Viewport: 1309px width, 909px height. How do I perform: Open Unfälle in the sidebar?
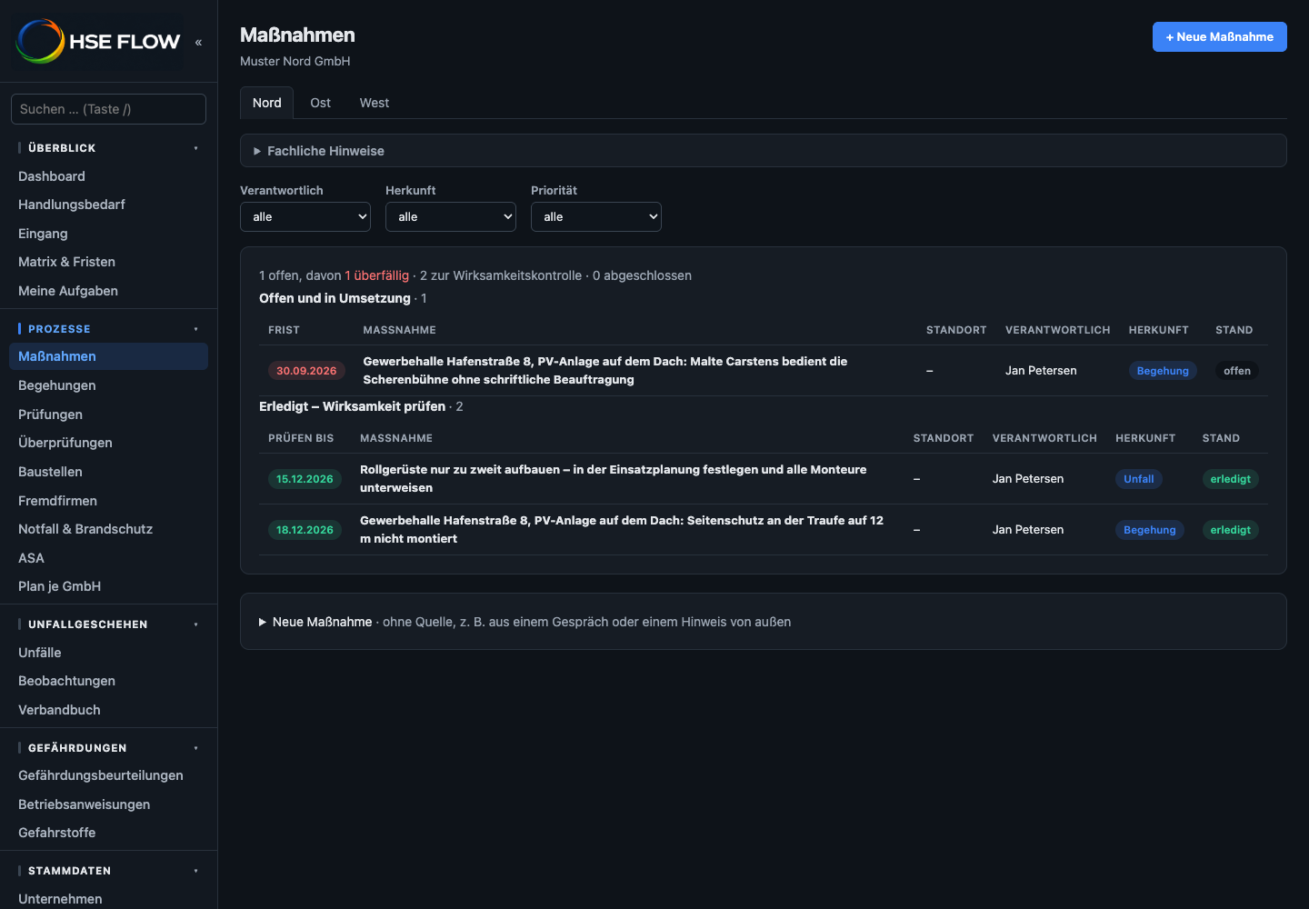108,653
